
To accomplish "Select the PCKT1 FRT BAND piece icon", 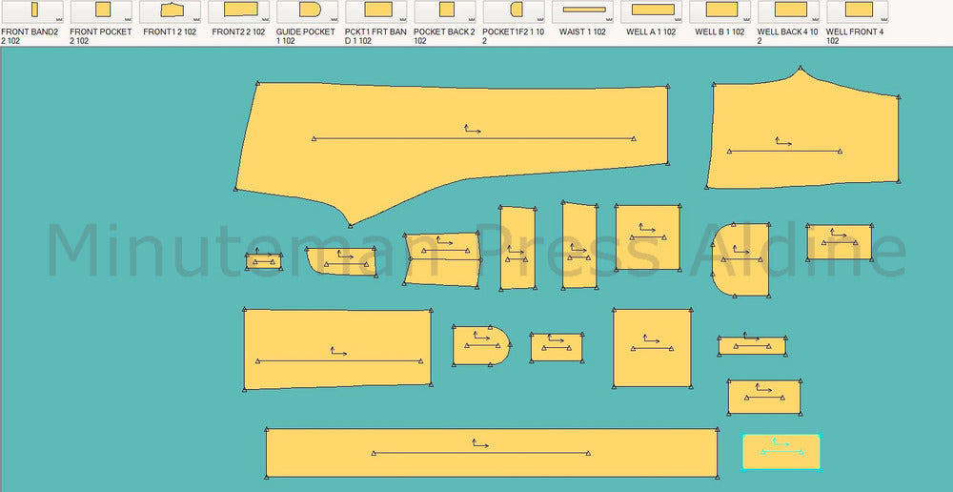I will [377, 10].
